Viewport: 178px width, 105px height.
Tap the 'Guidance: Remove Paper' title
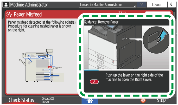(101, 22)
